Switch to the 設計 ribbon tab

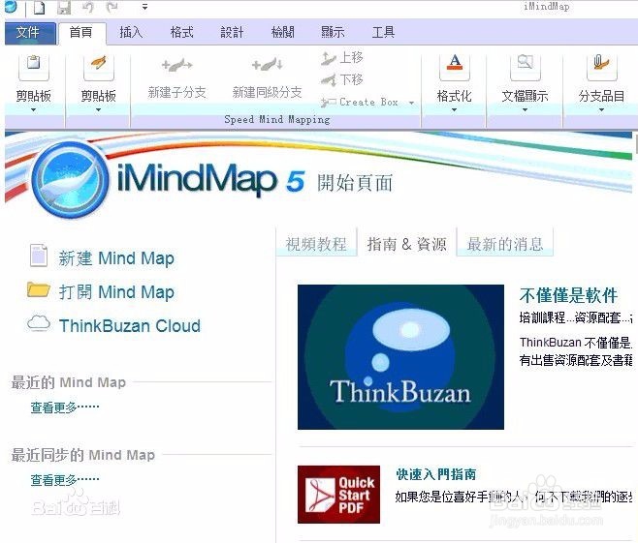(232, 32)
